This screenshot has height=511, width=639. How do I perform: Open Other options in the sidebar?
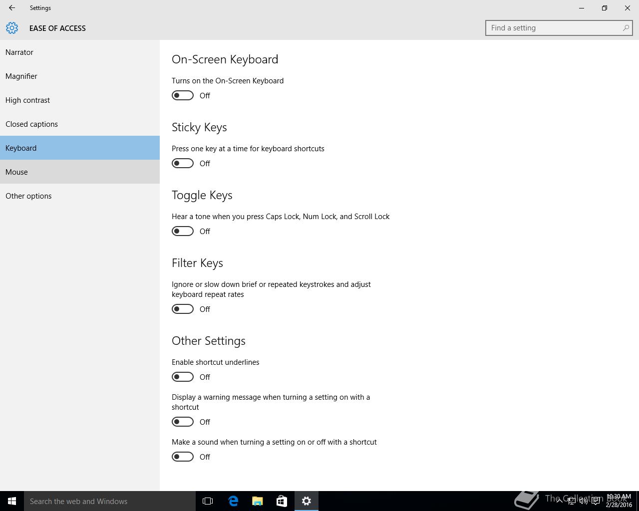[80, 196]
